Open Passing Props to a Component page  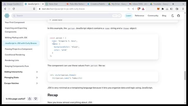tap(19, 49)
